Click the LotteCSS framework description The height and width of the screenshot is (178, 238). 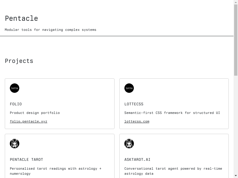[x=172, y=113]
